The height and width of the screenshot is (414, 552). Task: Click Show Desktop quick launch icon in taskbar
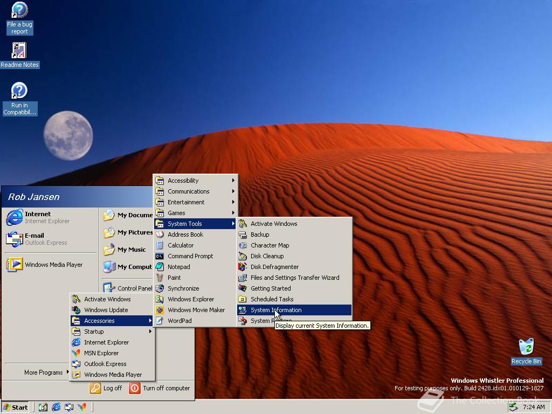click(x=43, y=408)
